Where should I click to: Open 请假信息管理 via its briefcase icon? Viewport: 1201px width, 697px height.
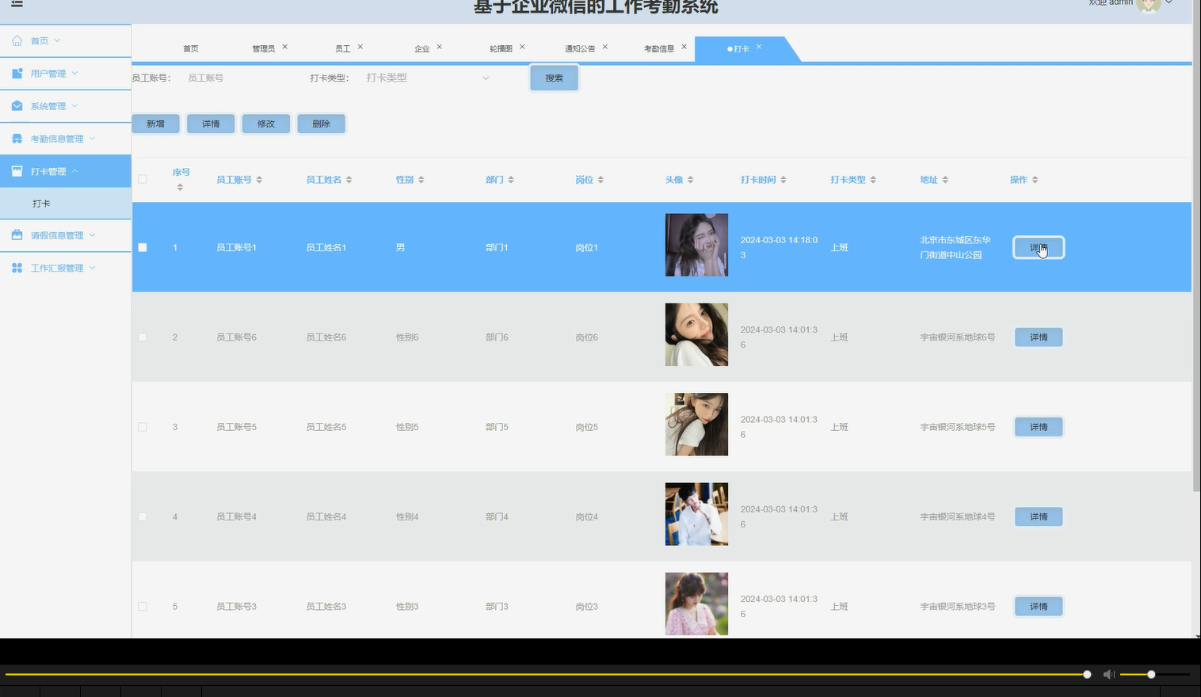[x=15, y=235]
